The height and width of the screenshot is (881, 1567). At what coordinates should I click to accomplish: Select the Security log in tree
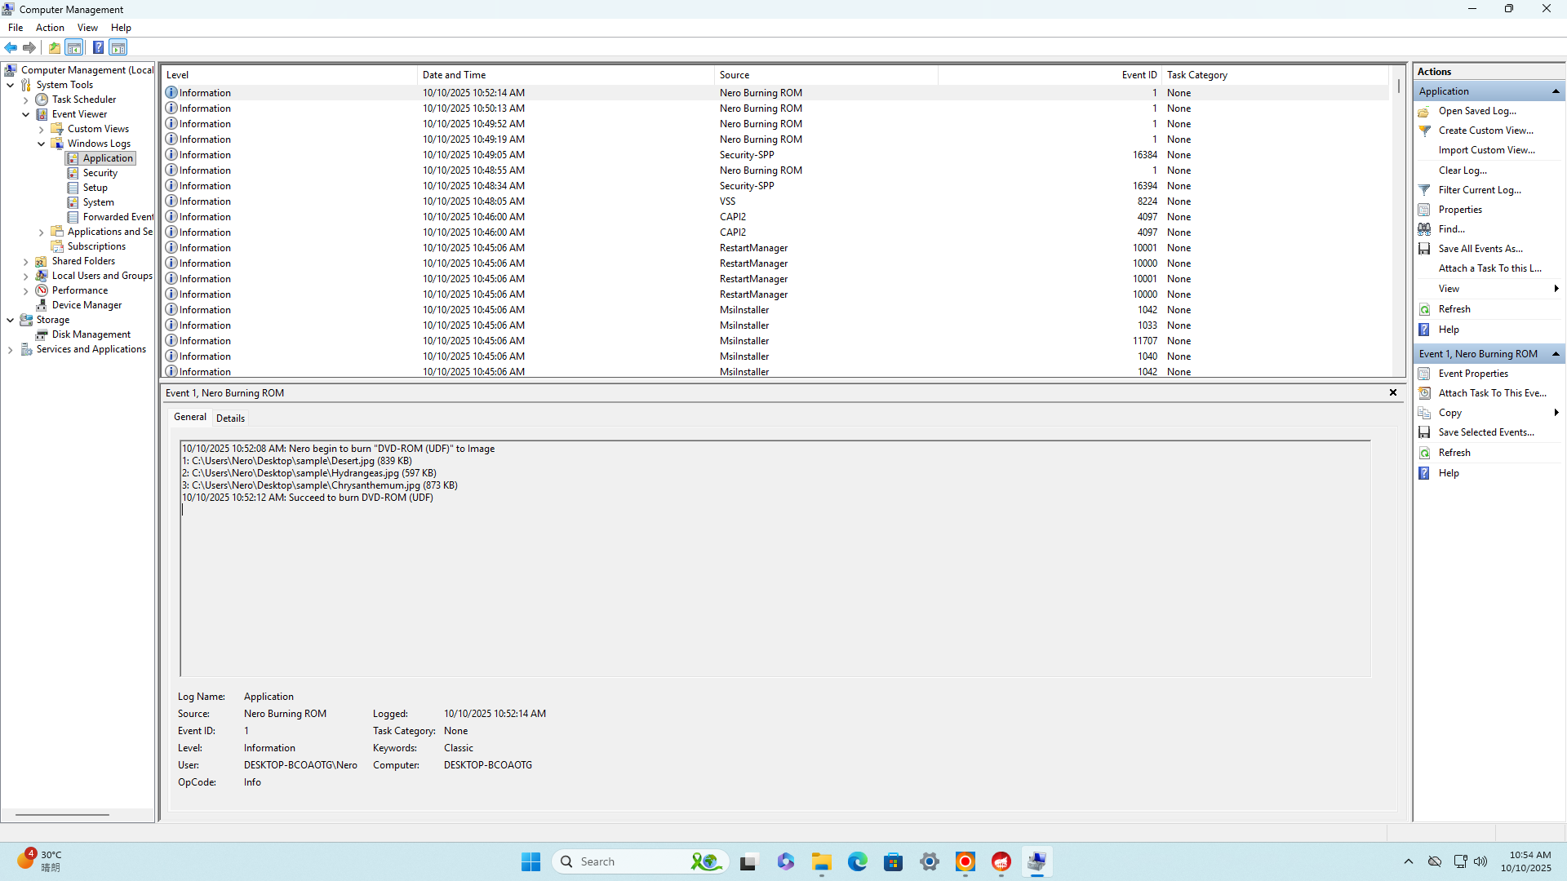[x=100, y=173]
